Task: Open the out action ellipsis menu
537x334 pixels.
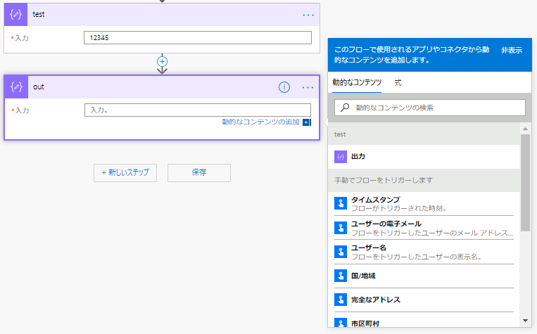Action: pyautogui.click(x=308, y=88)
